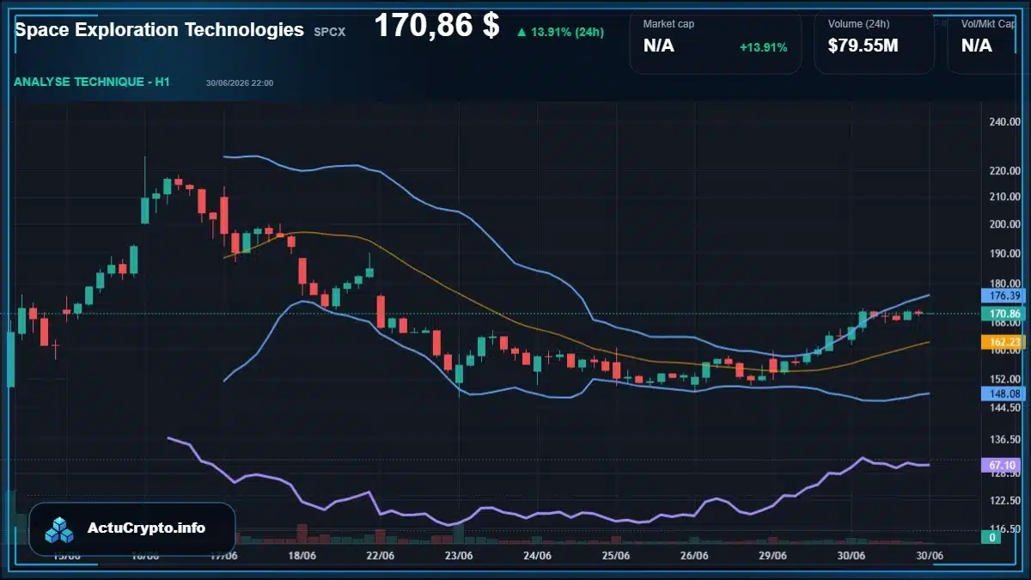This screenshot has width=1031, height=580.
Task: Click the 136.50 price axis label
Action: pos(1004,439)
